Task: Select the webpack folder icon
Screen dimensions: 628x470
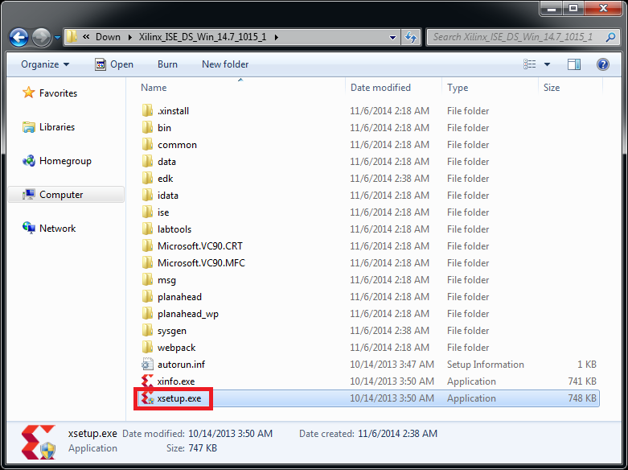Action: (147, 348)
